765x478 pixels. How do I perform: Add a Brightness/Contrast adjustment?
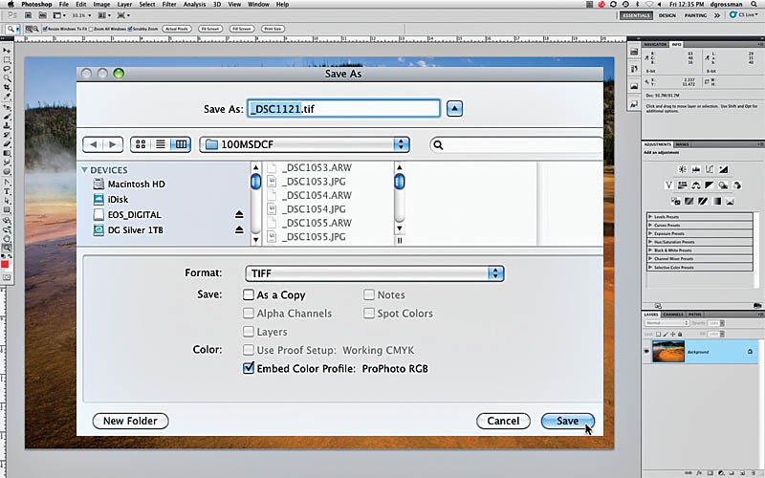click(682, 169)
